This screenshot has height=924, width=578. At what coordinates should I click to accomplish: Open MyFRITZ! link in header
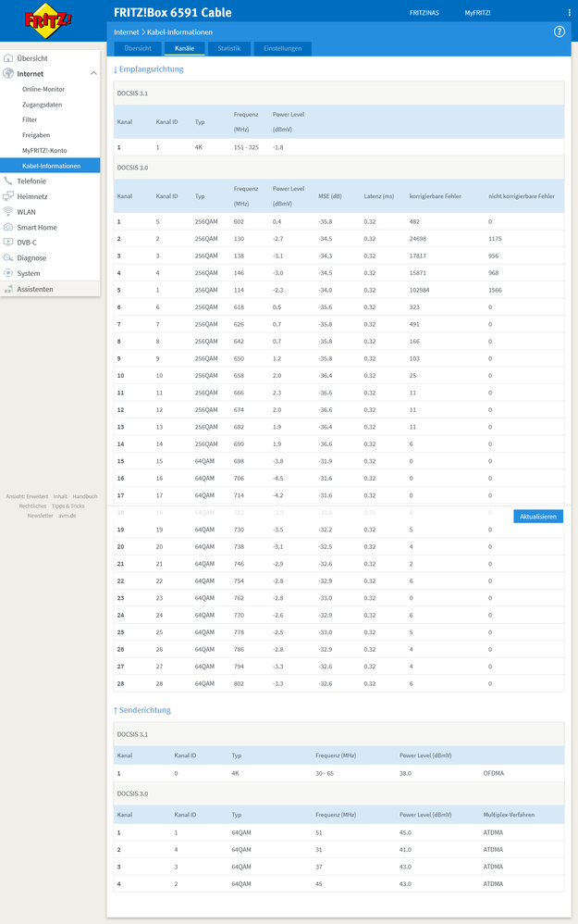(x=477, y=12)
